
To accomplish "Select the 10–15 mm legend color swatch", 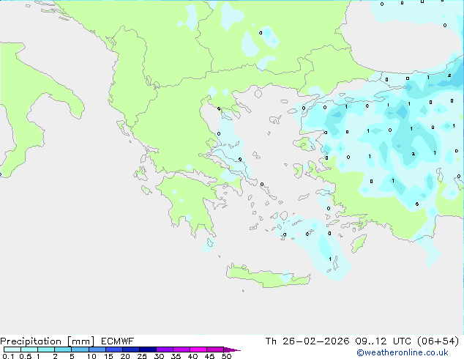I will 97,349.
